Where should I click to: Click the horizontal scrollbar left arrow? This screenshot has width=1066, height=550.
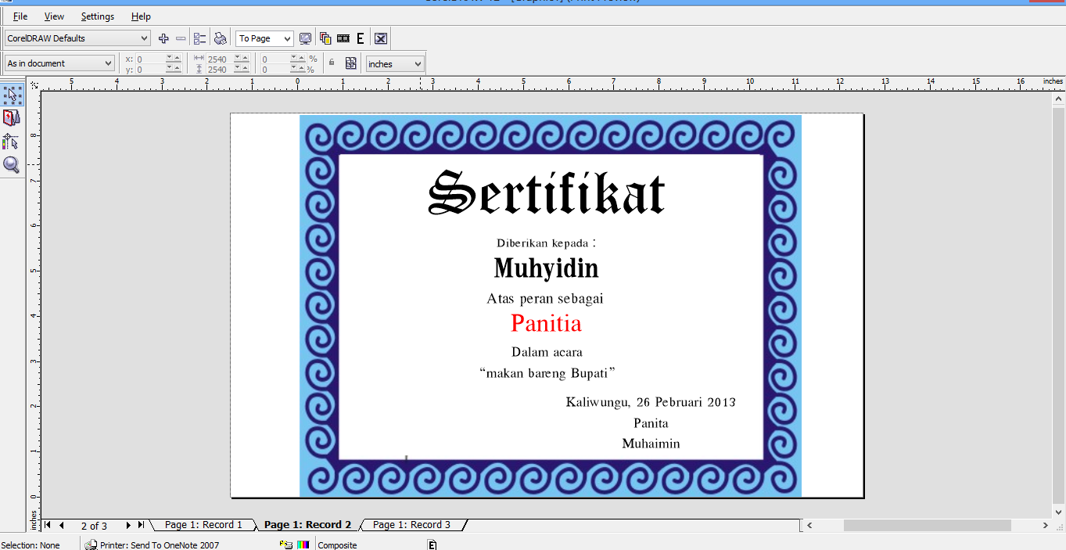(810, 526)
